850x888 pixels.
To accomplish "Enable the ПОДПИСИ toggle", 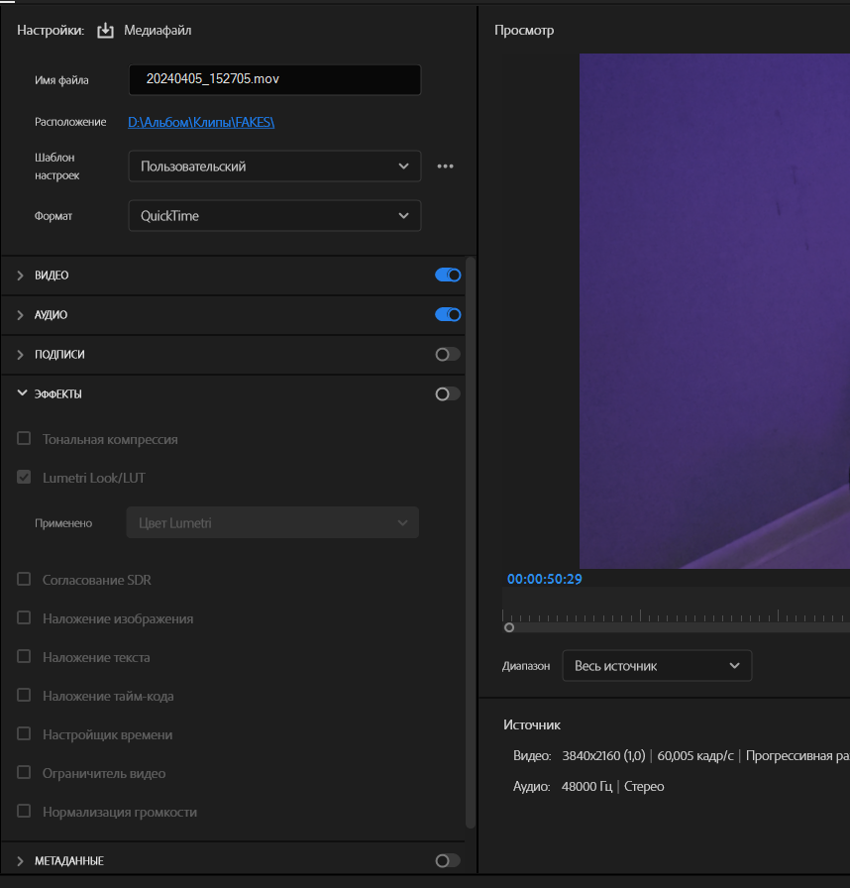I will click(447, 354).
